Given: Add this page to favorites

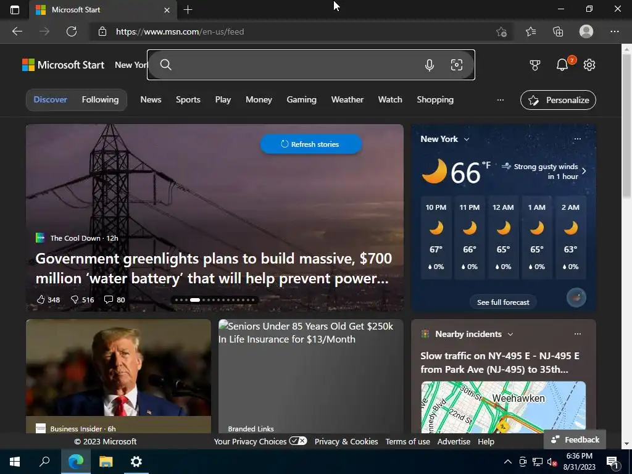Looking at the screenshot, I should pyautogui.click(x=501, y=31).
